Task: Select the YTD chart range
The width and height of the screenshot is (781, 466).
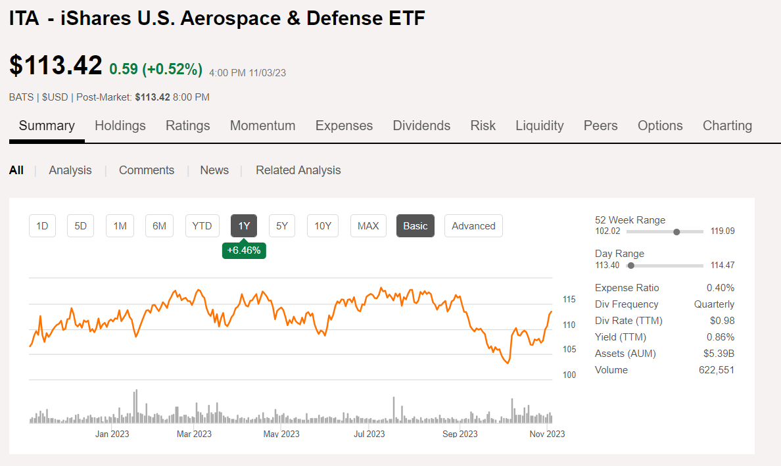Action: pos(202,226)
